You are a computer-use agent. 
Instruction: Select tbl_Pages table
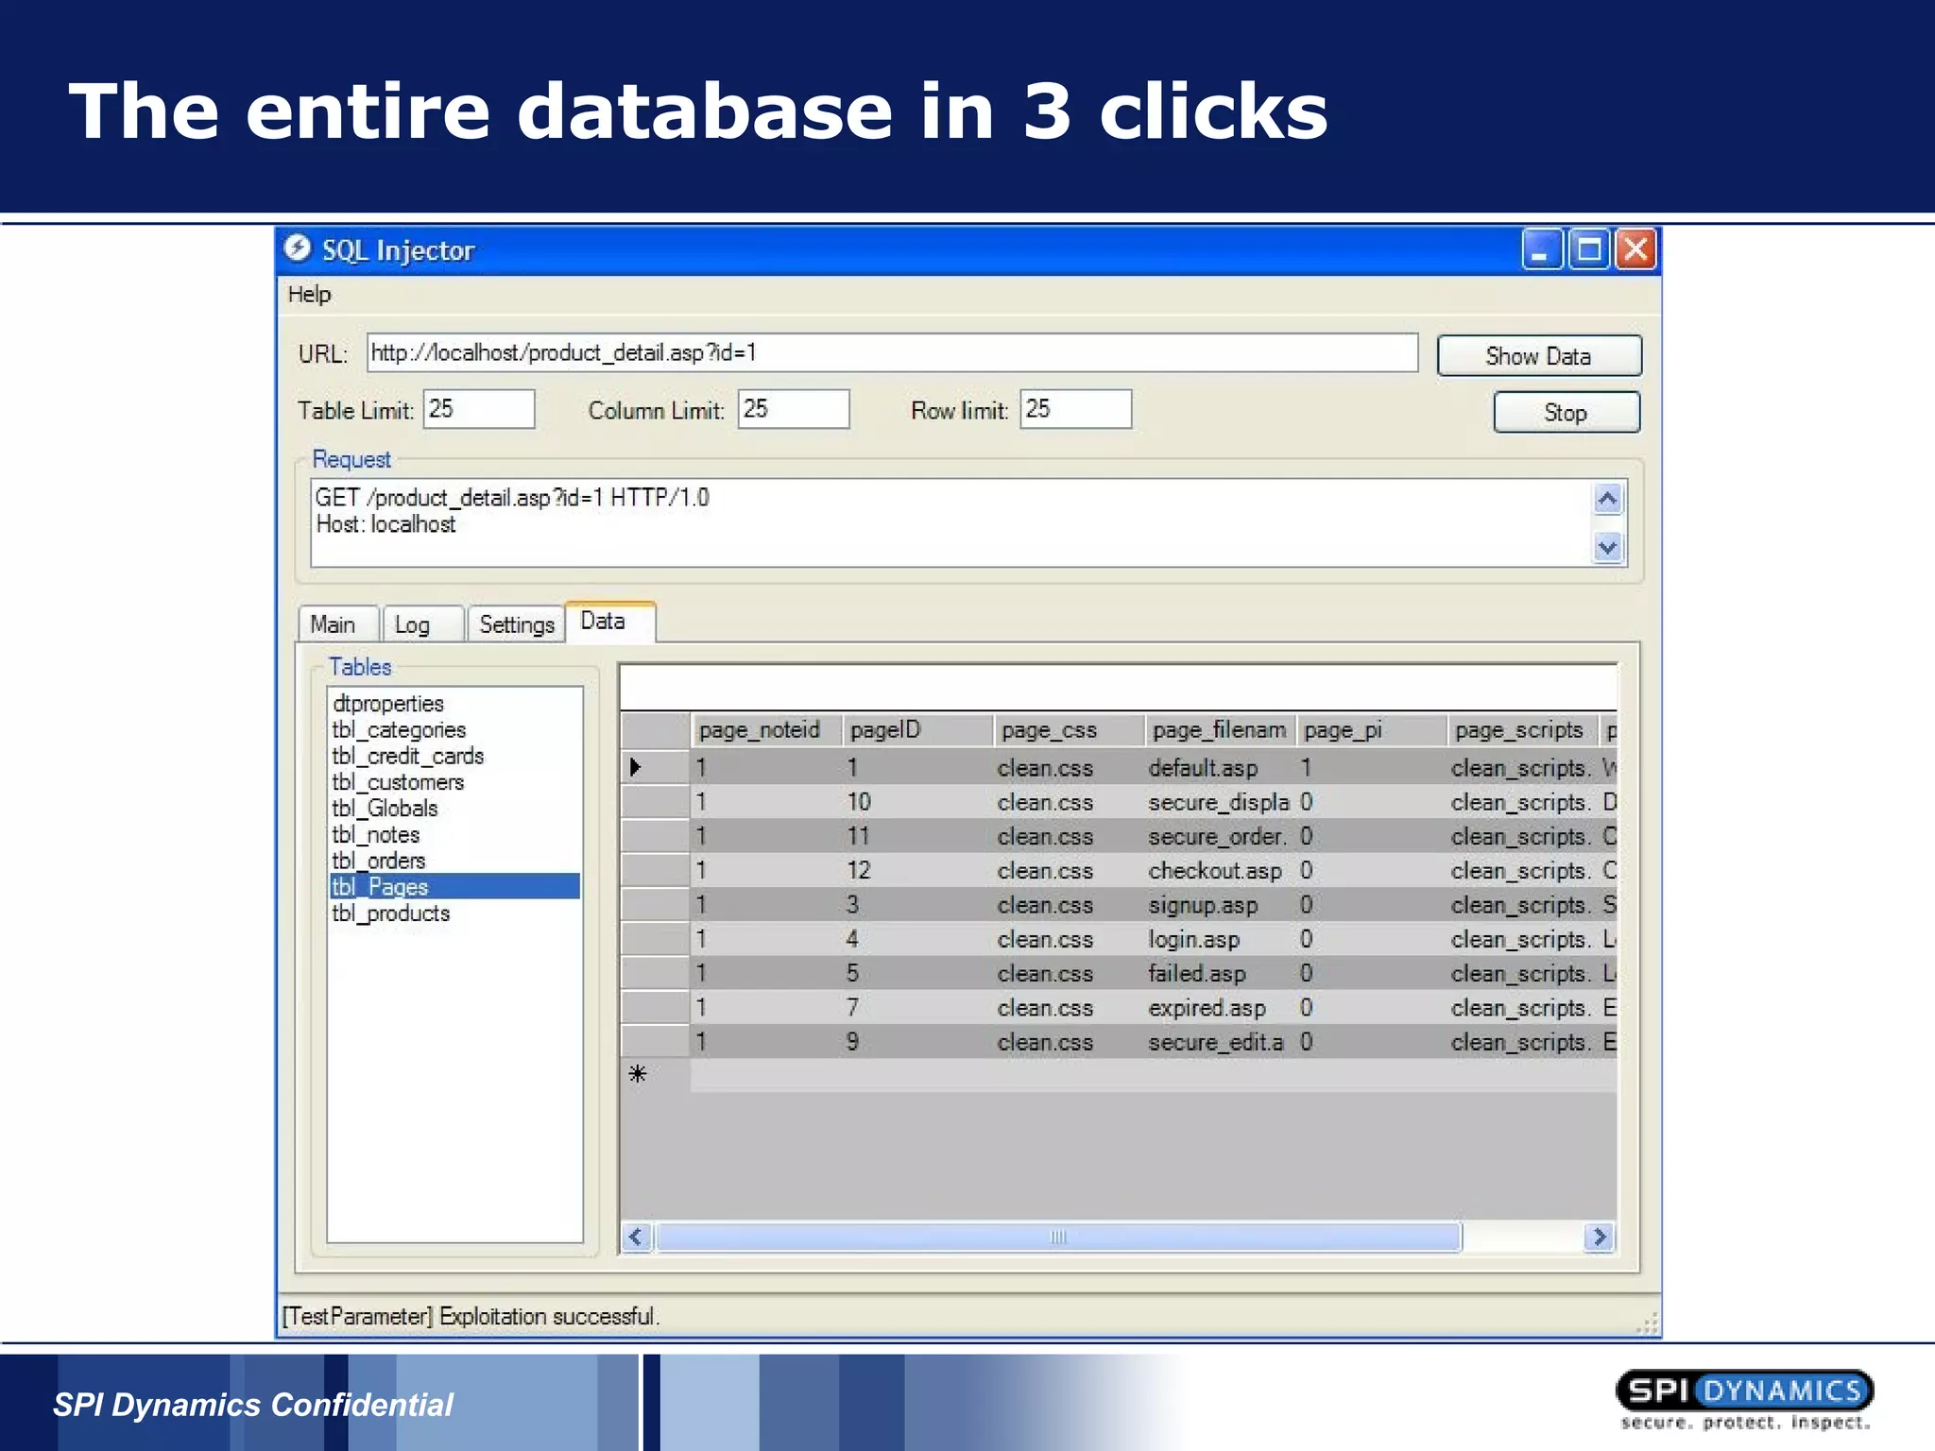click(454, 887)
